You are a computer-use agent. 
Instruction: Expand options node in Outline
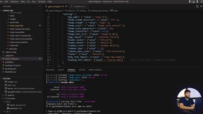click(x=3, y=95)
